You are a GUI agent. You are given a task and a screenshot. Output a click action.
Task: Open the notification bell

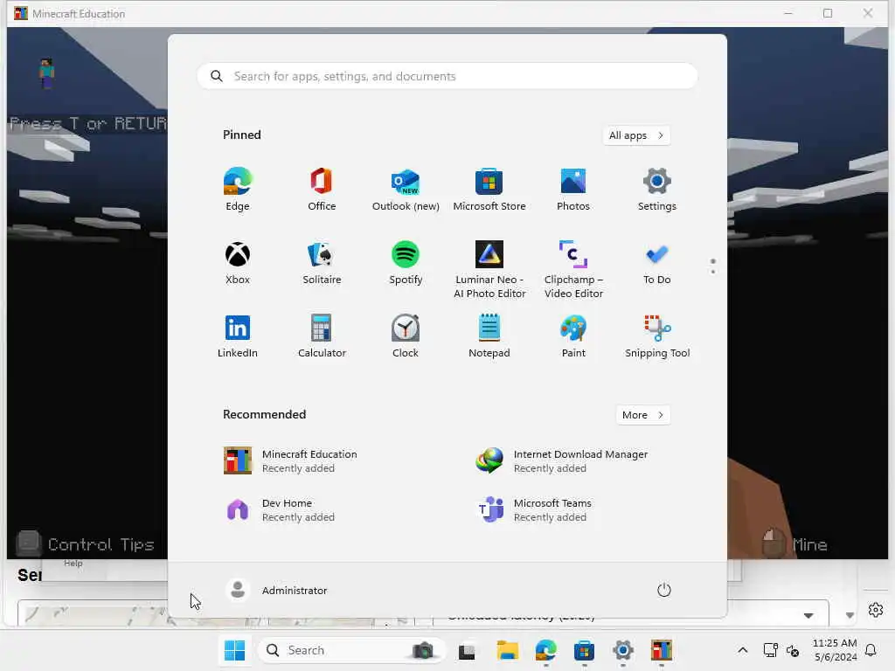coord(871,650)
